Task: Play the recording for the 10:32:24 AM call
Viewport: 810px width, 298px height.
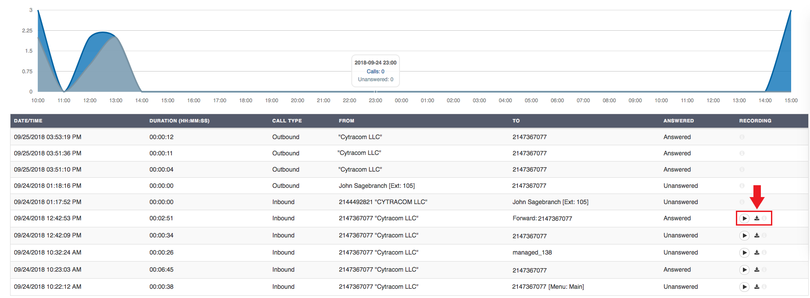Action: (x=744, y=253)
